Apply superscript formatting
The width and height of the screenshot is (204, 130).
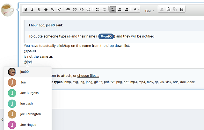(x=59, y=9)
